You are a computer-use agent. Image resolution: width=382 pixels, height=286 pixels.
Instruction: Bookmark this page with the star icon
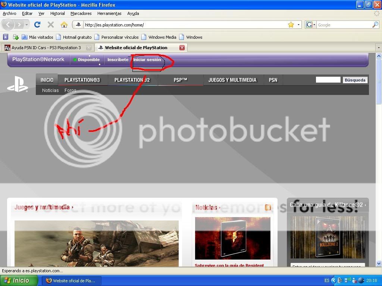click(x=291, y=25)
